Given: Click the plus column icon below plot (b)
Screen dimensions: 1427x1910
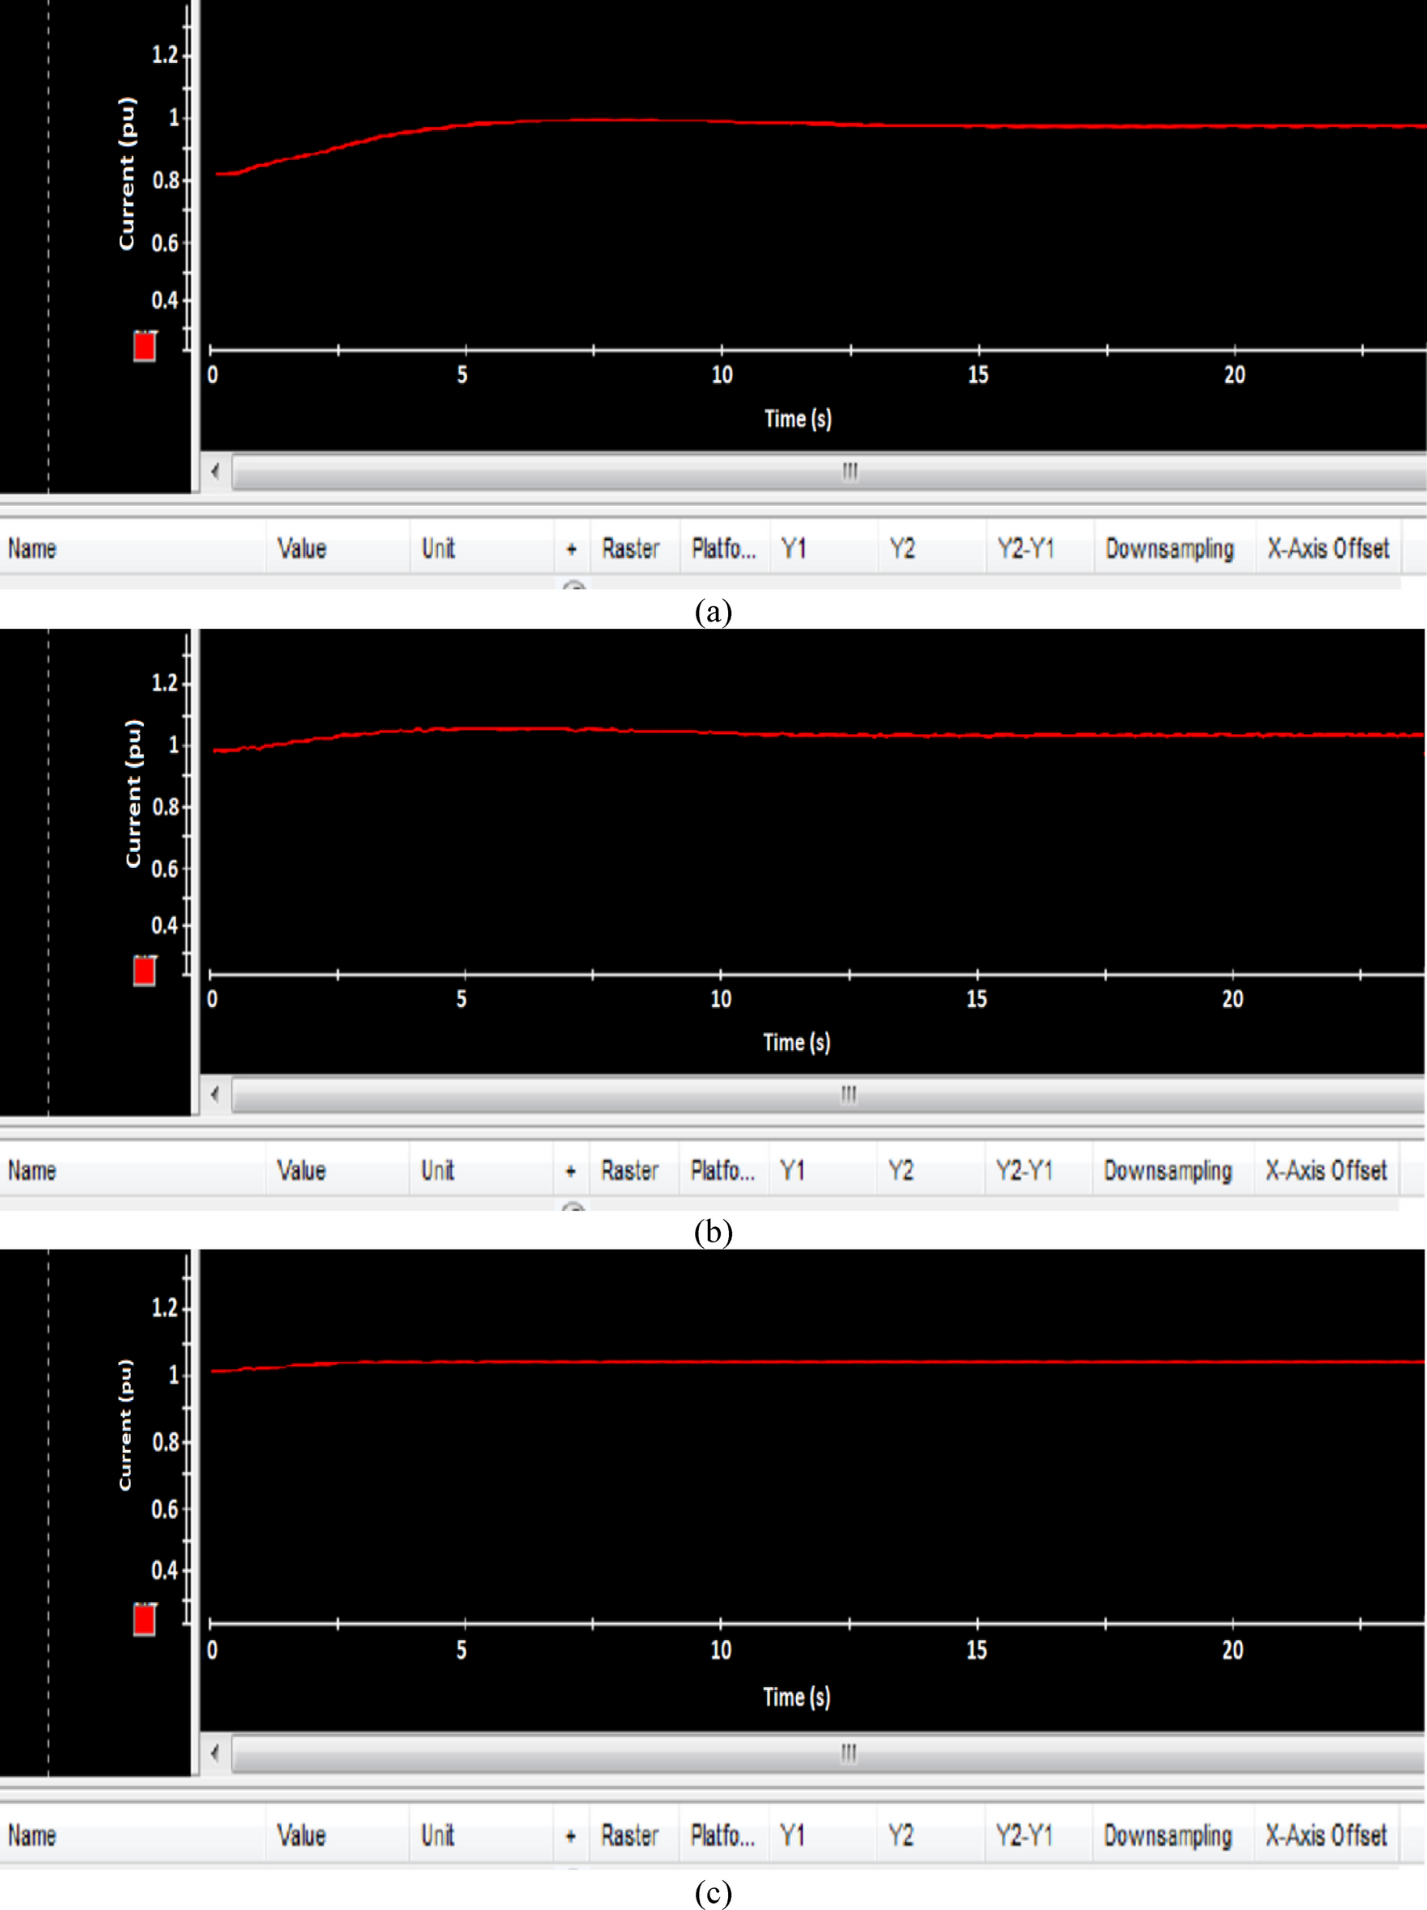Looking at the screenshot, I should [570, 1171].
